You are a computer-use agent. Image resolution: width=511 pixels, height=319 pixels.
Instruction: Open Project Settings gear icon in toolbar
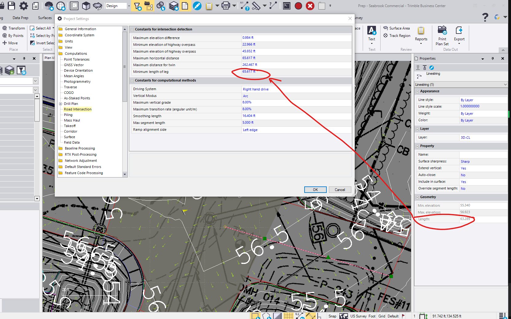tap(23, 6)
